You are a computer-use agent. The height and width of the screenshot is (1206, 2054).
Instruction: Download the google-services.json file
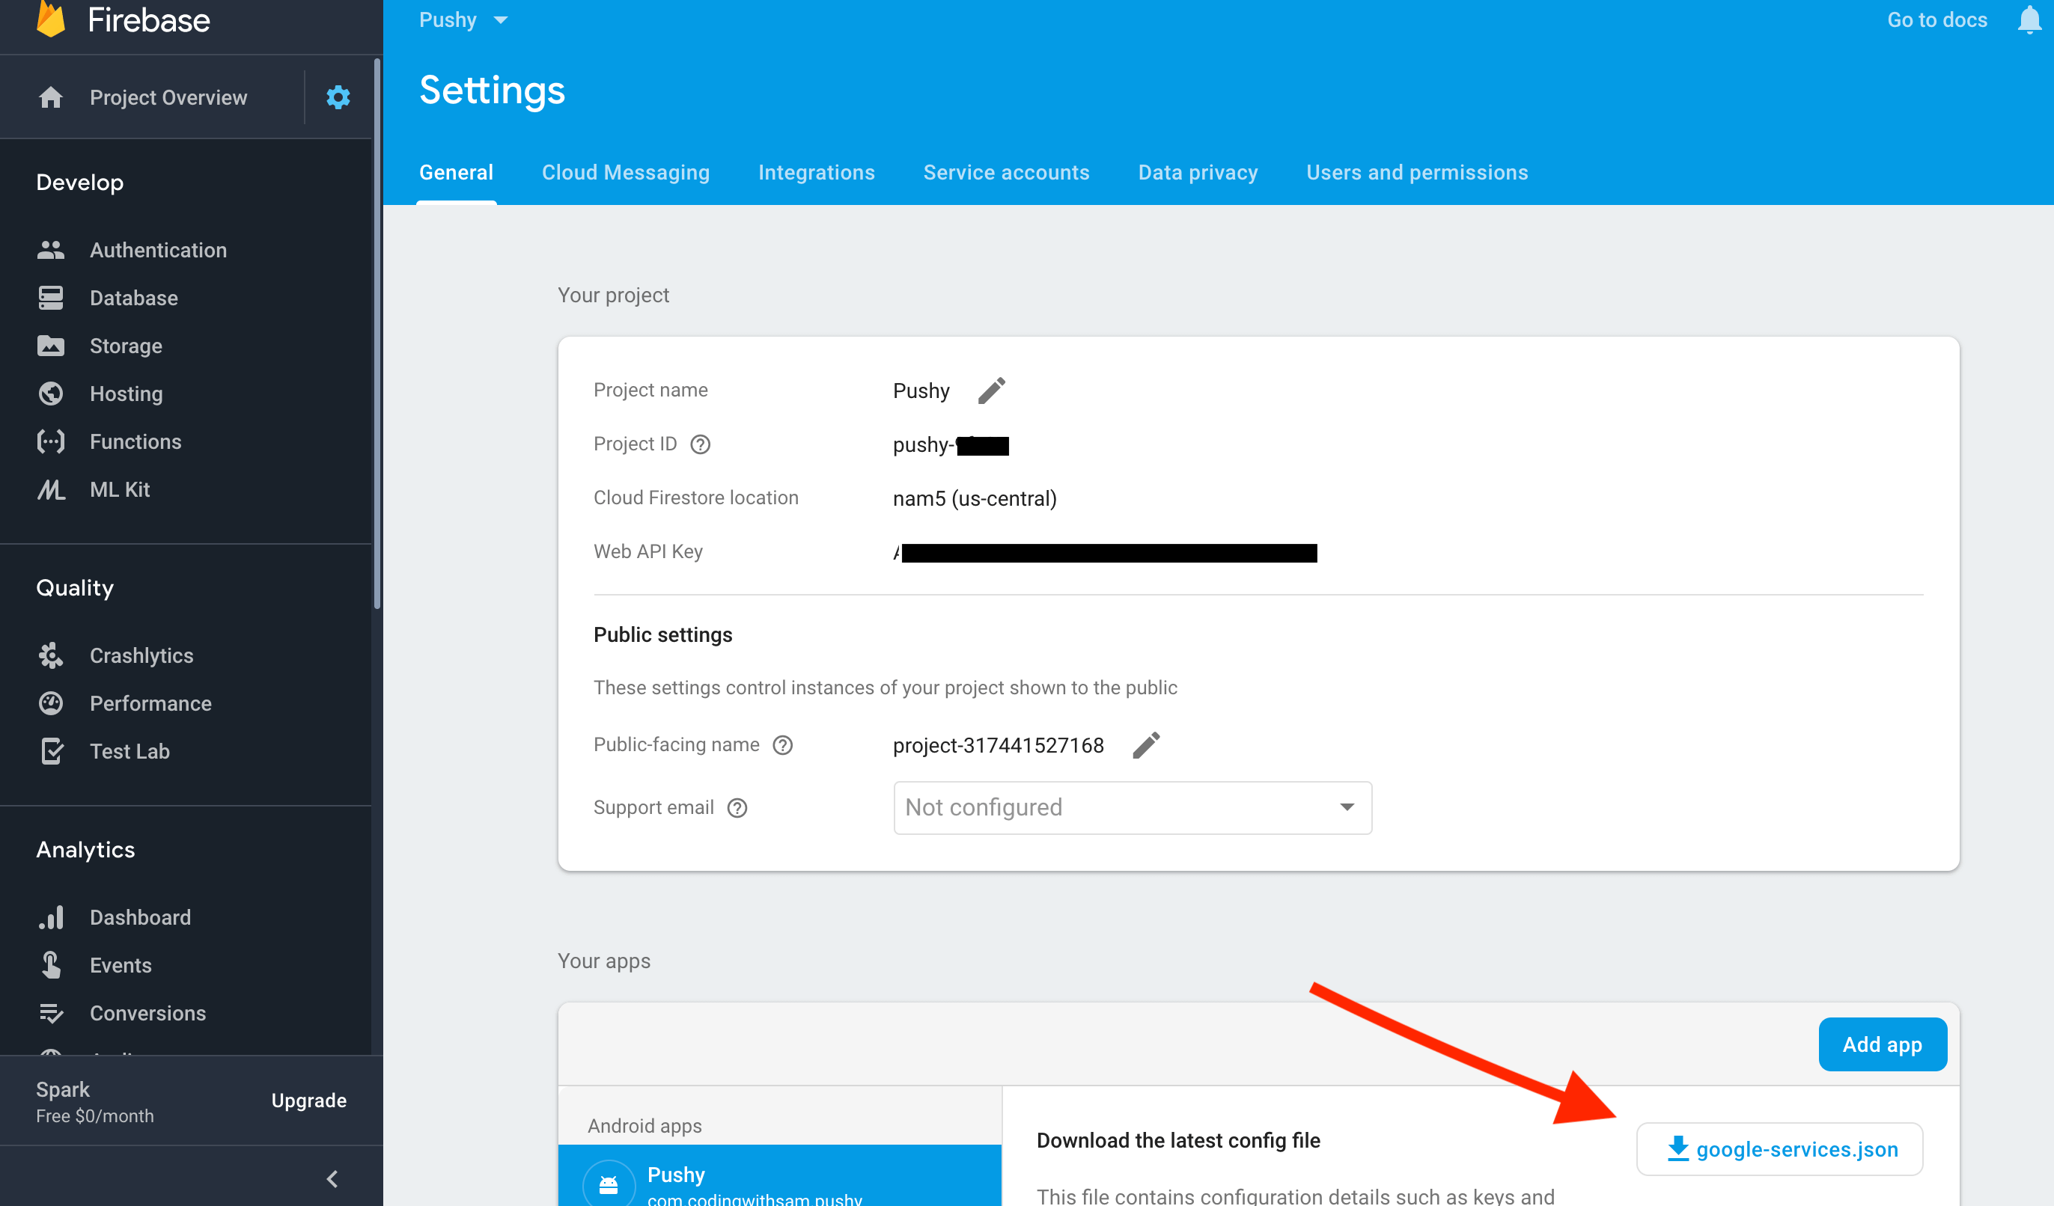click(x=1780, y=1149)
